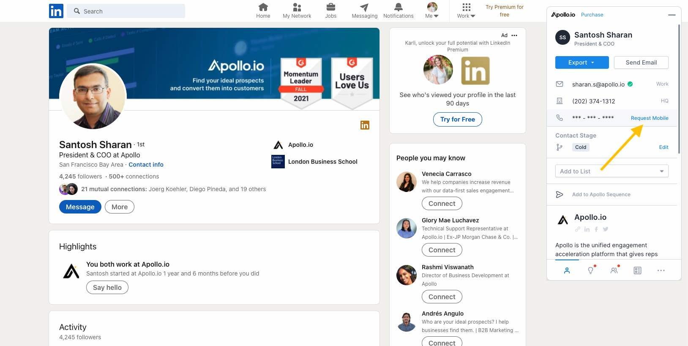The height and width of the screenshot is (346, 688).
Task: Click the LinkedIn premium badge icon on profile
Action: (365, 125)
